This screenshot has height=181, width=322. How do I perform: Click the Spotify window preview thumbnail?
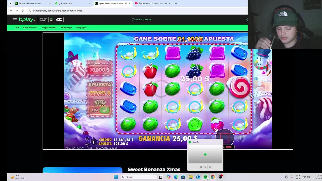(x=205, y=154)
